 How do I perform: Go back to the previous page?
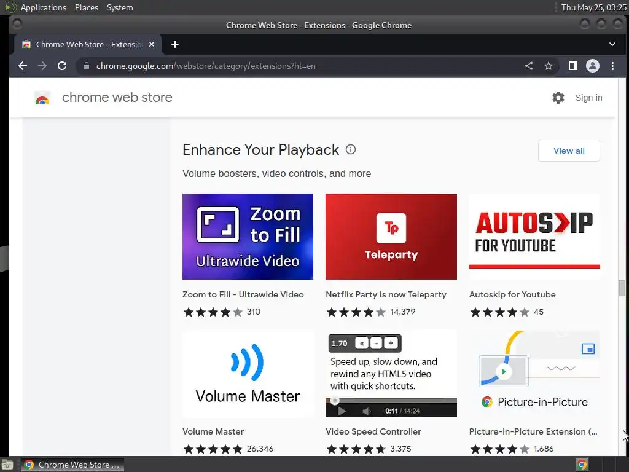23,66
